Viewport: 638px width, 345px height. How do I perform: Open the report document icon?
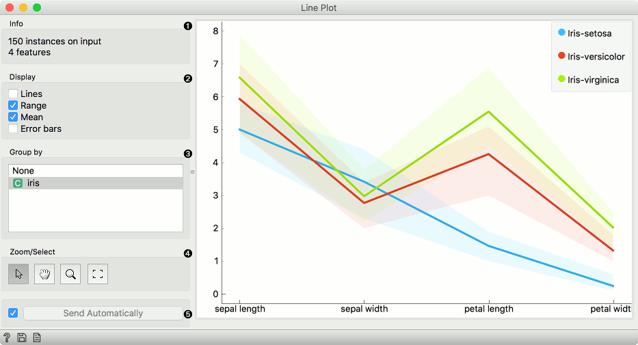point(36,337)
